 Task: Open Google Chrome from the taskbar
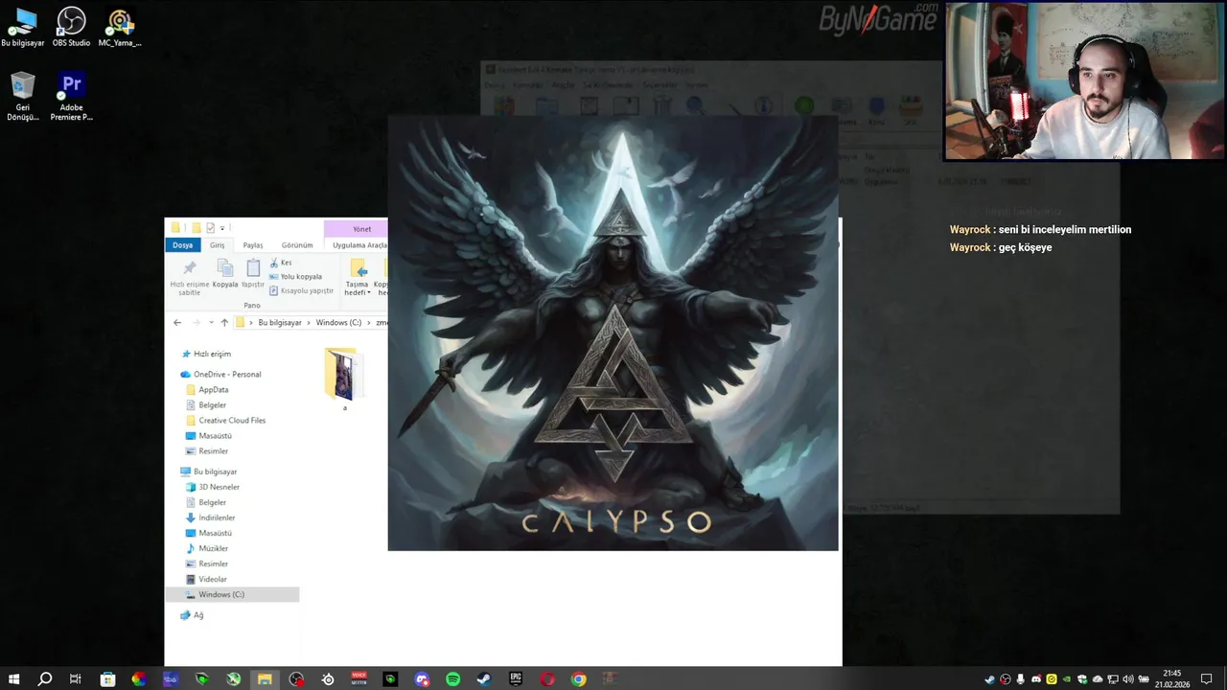click(578, 679)
